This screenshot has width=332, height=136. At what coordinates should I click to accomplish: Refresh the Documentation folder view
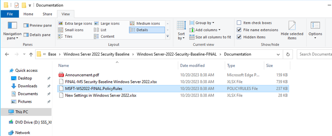(288, 54)
